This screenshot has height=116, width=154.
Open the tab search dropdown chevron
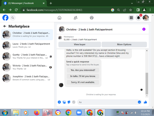[x=132, y=3]
